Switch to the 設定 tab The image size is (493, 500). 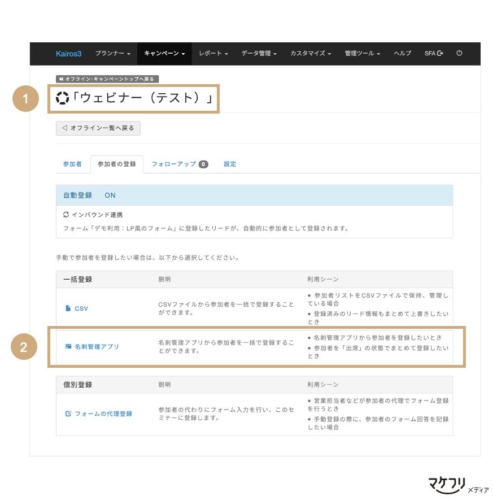coord(230,164)
